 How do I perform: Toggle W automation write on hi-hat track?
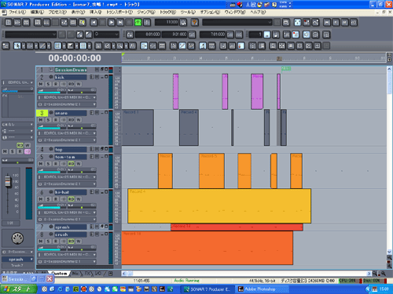coord(79,199)
